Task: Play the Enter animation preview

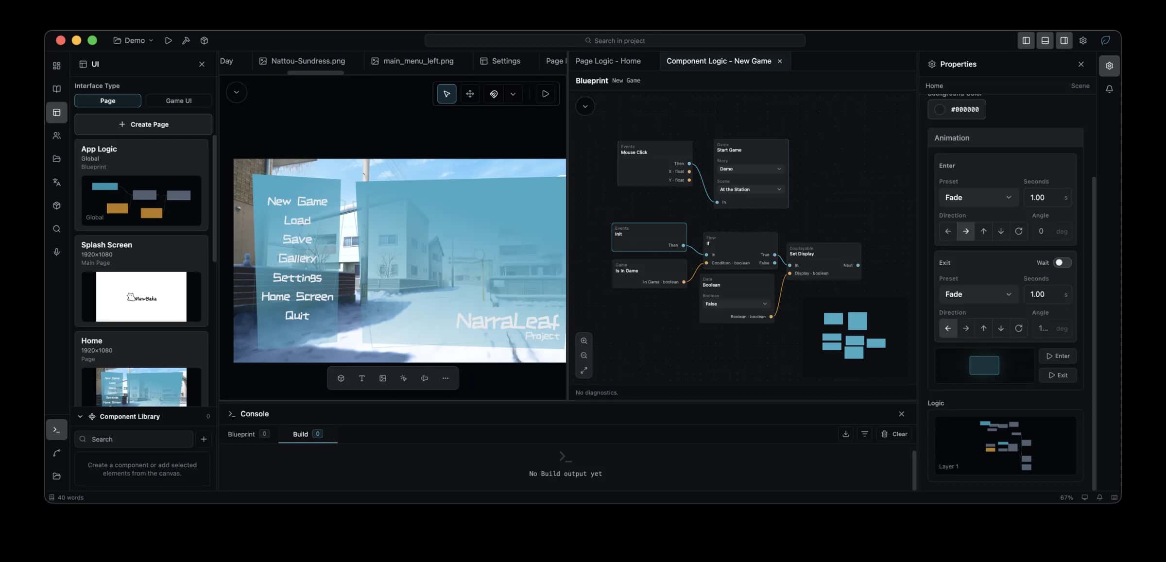Action: coord(1058,356)
